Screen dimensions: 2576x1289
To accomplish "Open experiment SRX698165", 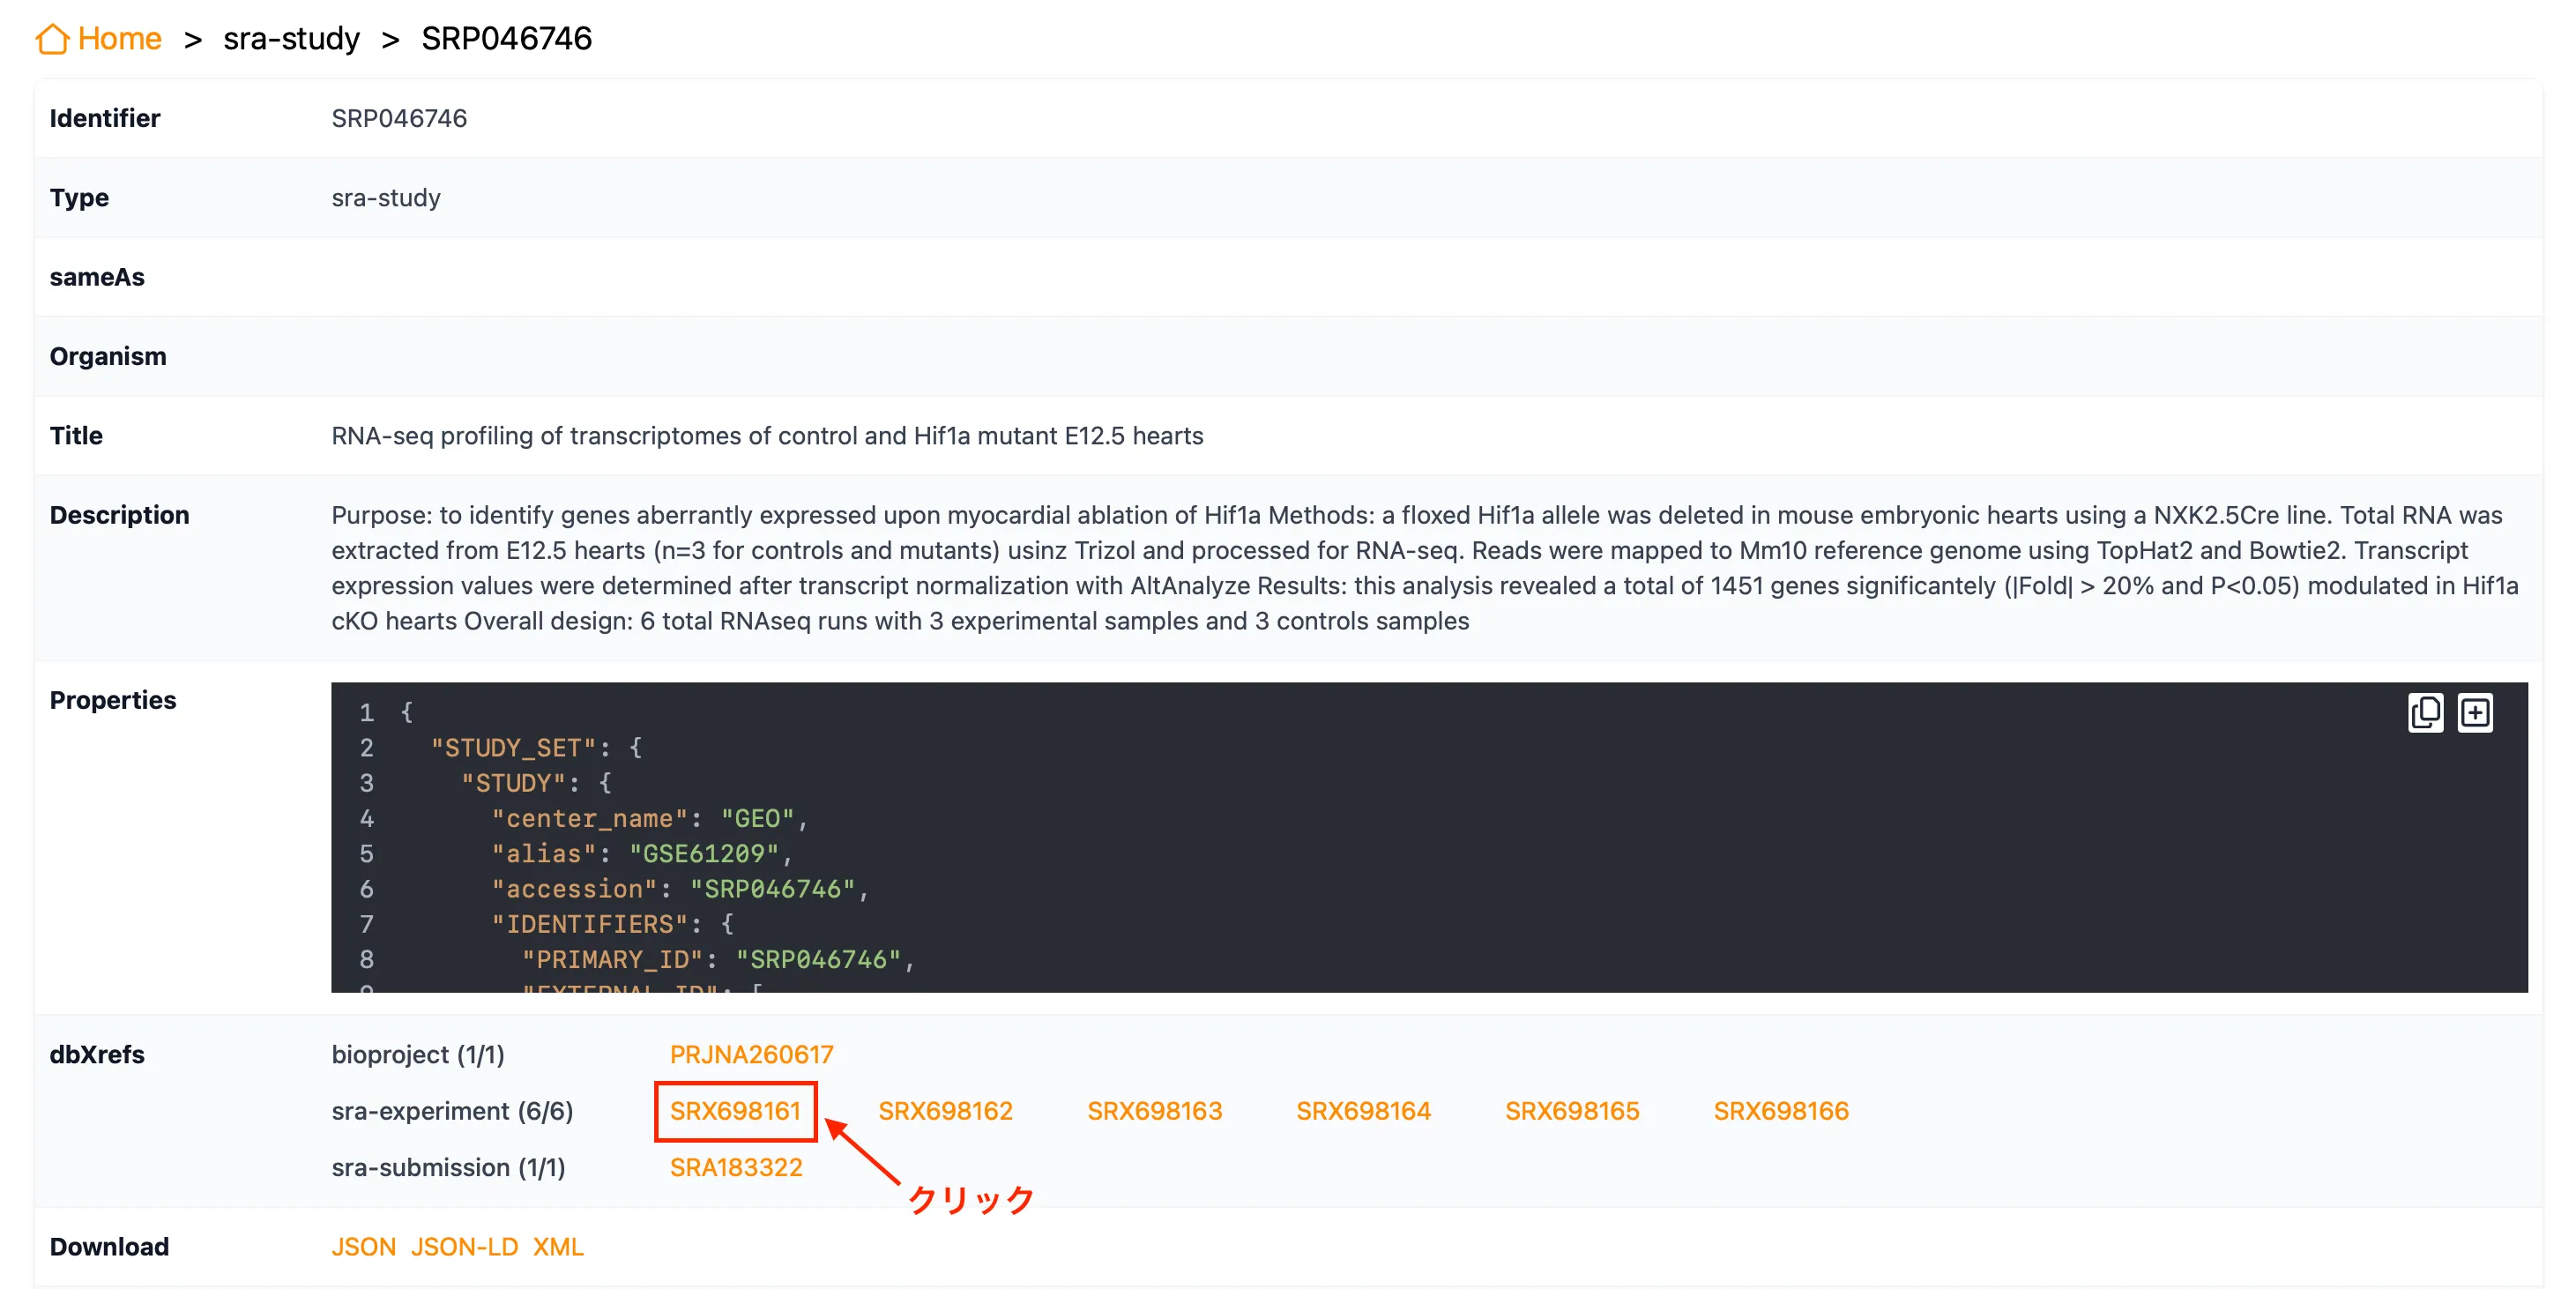I will [x=1572, y=1111].
